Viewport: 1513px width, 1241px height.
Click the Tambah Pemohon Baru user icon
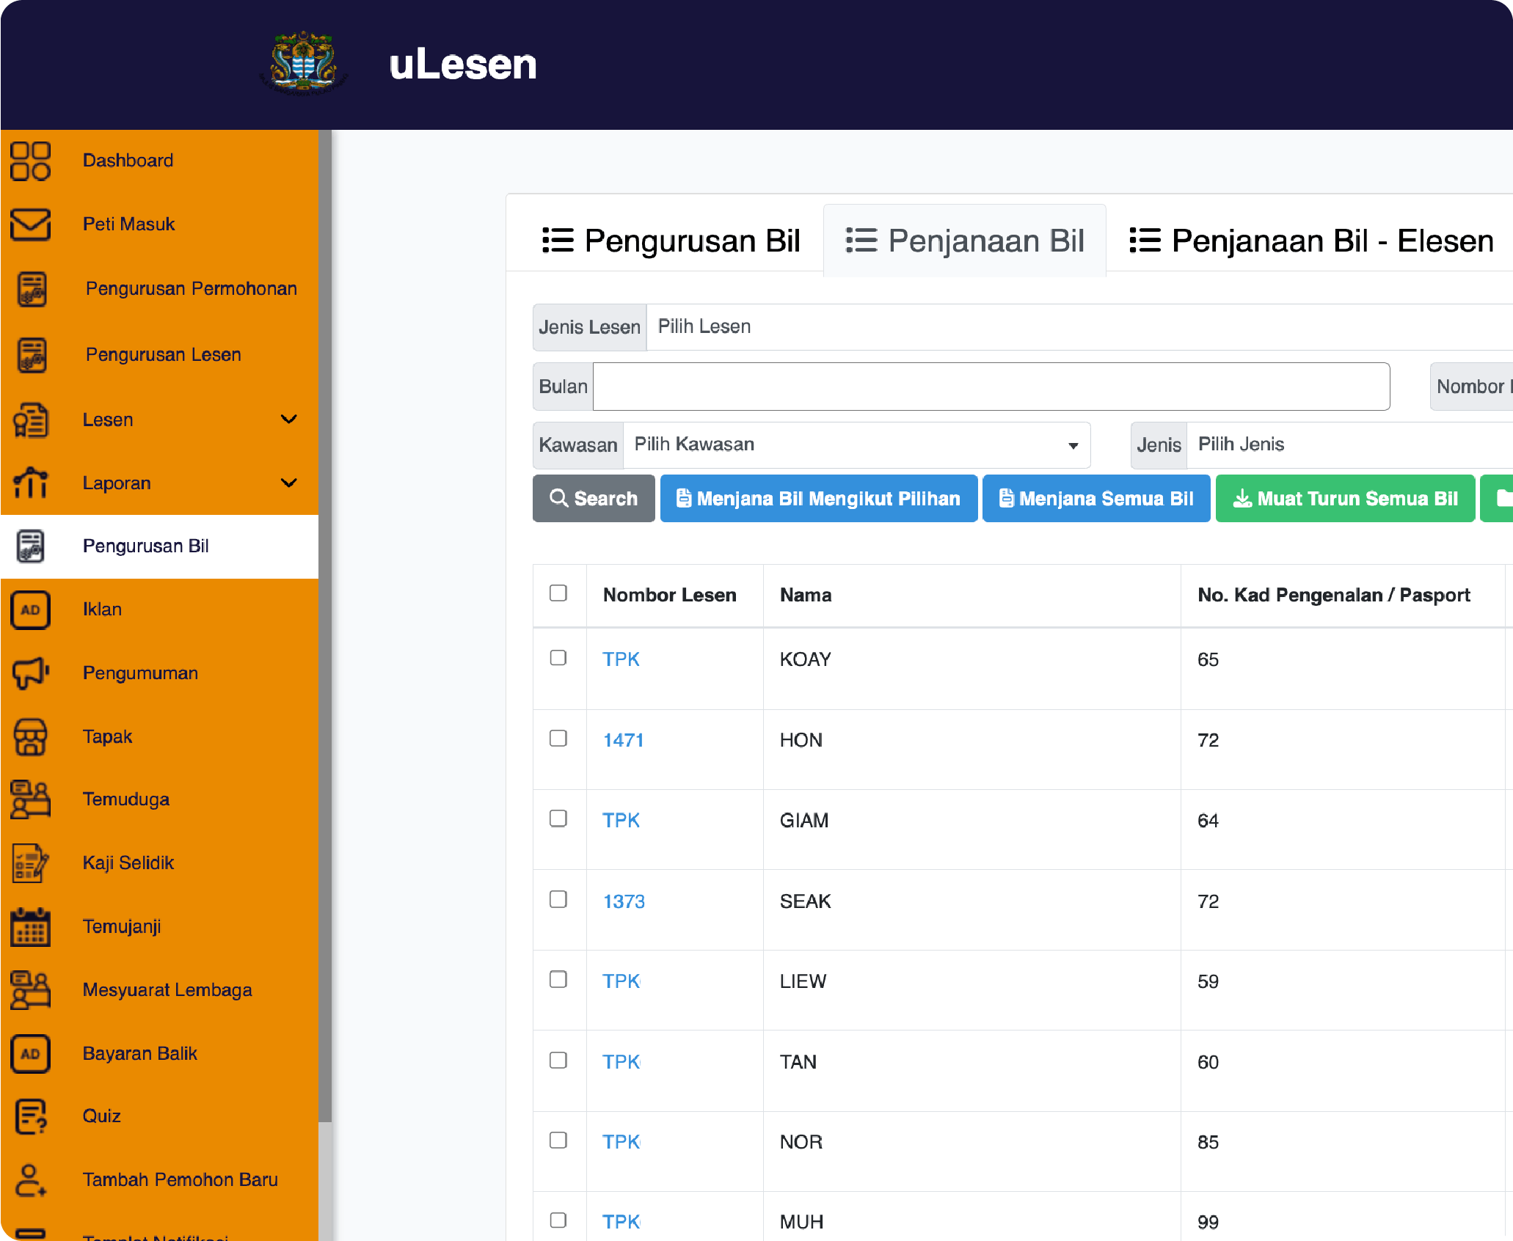coord(30,1179)
